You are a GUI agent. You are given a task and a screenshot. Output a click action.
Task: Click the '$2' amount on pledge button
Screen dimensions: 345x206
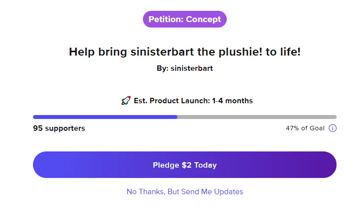point(187,165)
